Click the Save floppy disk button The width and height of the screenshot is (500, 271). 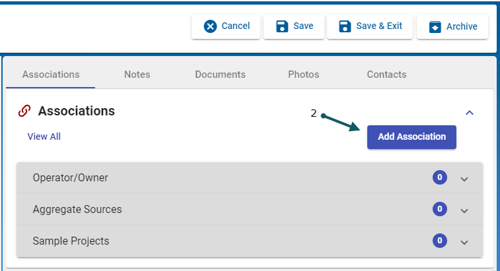tap(294, 26)
